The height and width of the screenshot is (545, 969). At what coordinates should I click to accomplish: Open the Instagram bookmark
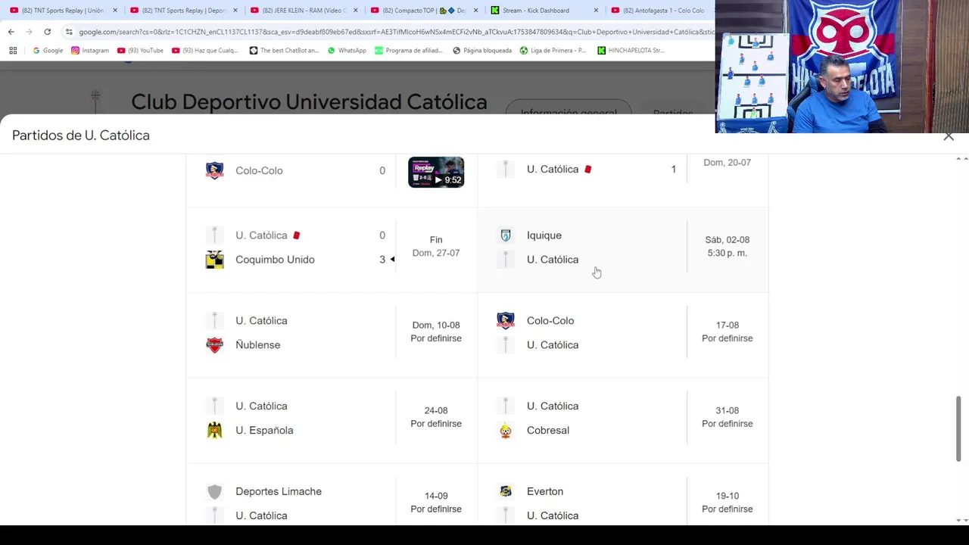pos(90,51)
